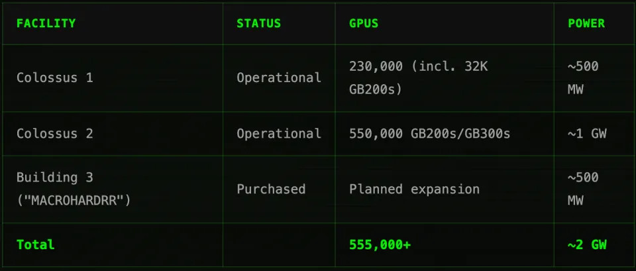The height and width of the screenshot is (271, 636).
Task: Click the Planned expansion cell
Action: [x=414, y=189]
